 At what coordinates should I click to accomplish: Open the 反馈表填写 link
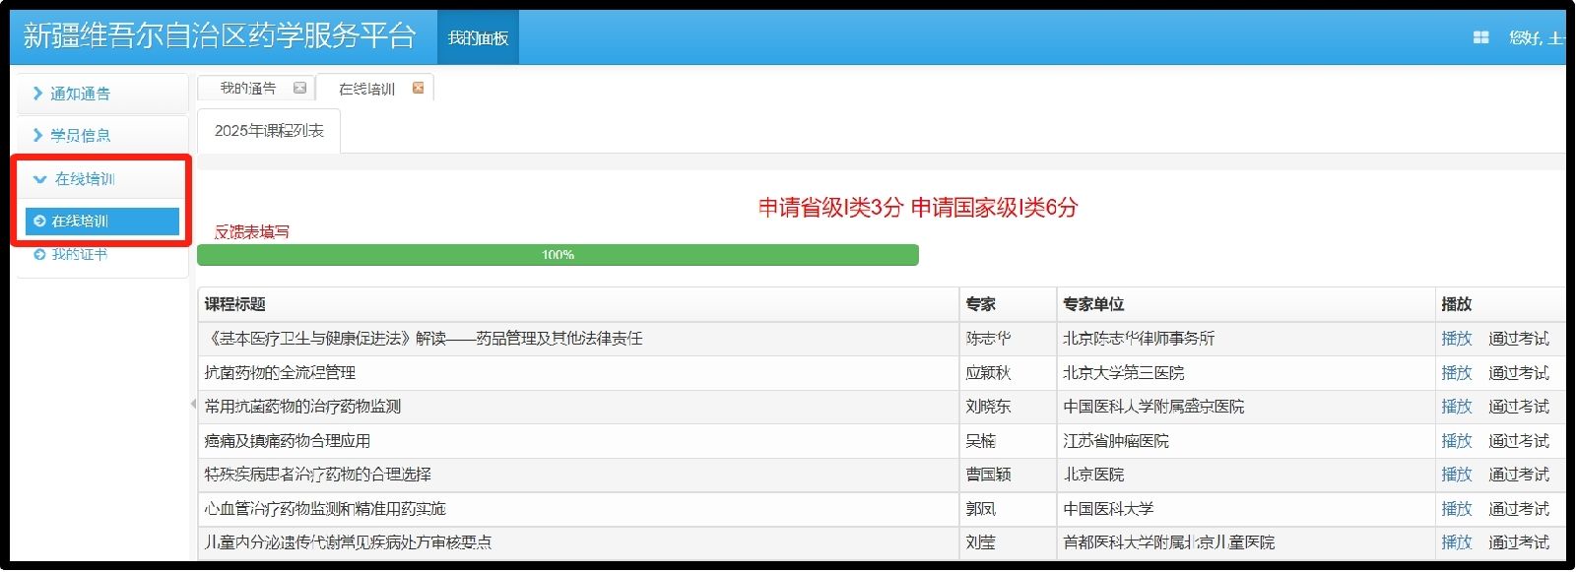coord(252,231)
